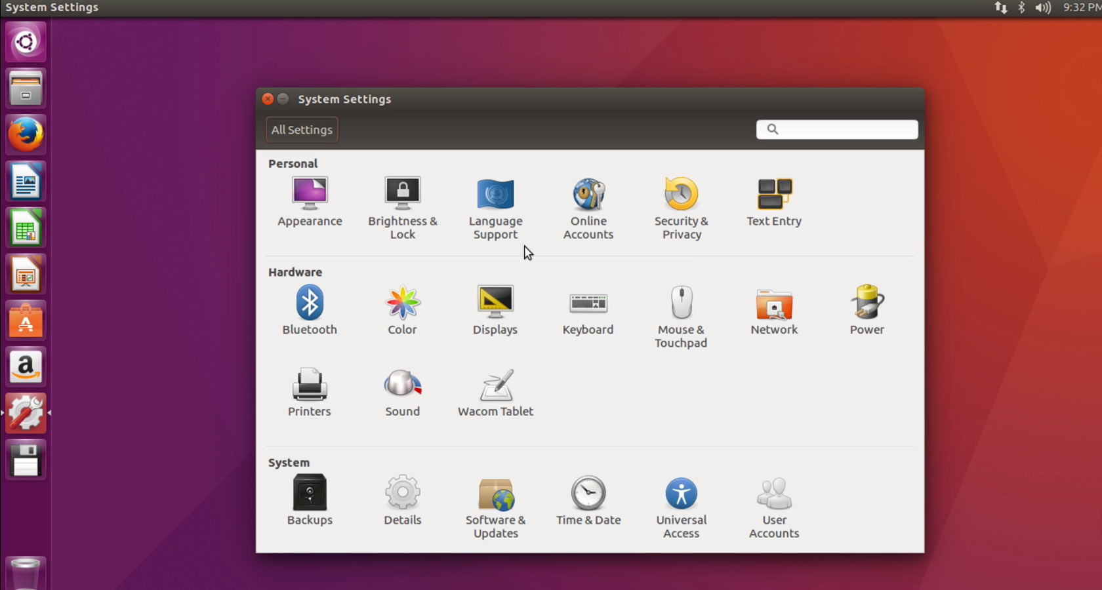This screenshot has width=1102, height=590.
Task: Open Printers settings
Action: (x=310, y=392)
